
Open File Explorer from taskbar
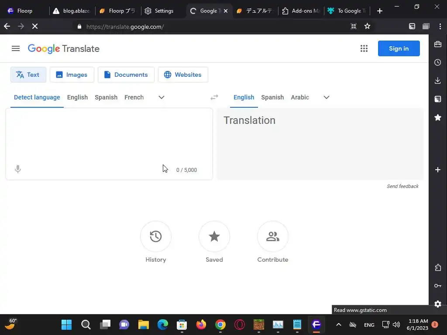point(143,325)
